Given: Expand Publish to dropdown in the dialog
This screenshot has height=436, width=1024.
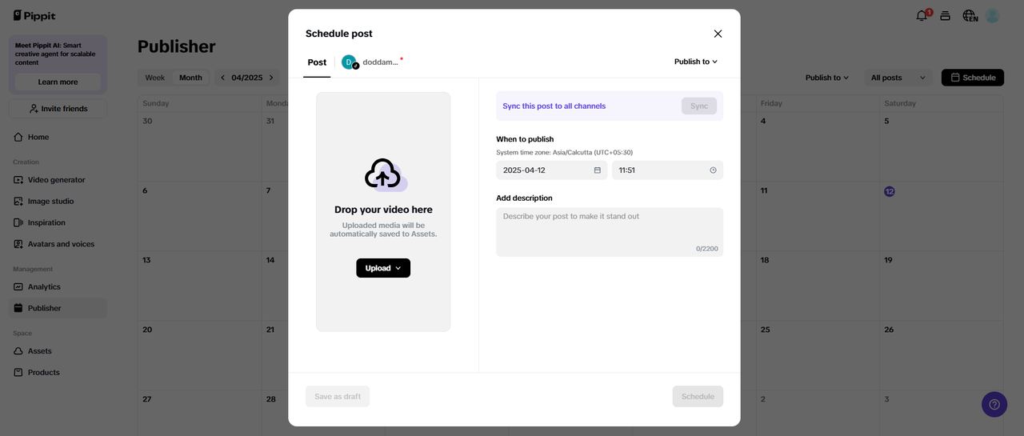Looking at the screenshot, I should click(x=696, y=62).
